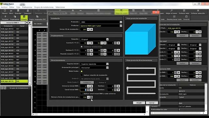Select row RGB_light #0160 in list
Image resolution: width=209 pixels, height=118 pixels.
pyautogui.click(x=14, y=50)
